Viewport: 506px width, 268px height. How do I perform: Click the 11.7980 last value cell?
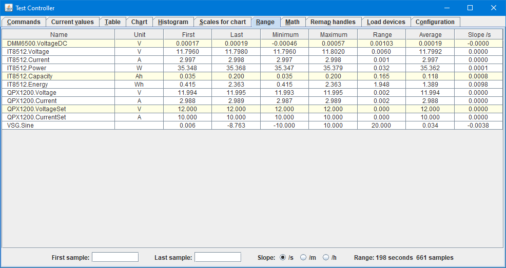point(236,52)
